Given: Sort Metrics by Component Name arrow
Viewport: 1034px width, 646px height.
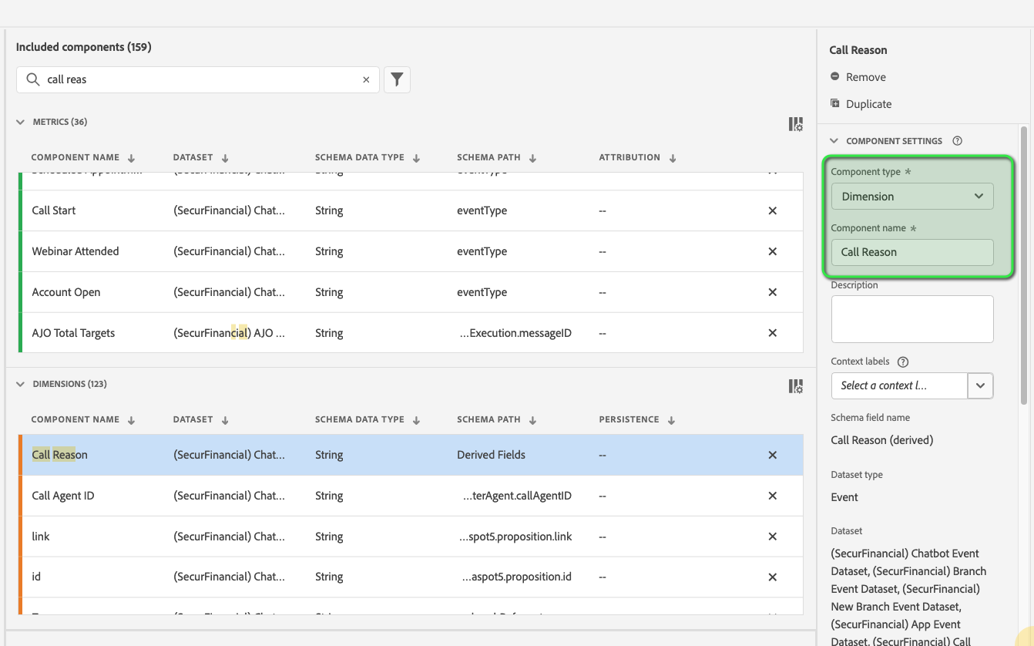Looking at the screenshot, I should (131, 158).
